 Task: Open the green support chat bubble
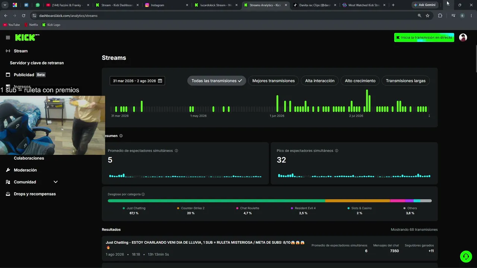click(466, 256)
